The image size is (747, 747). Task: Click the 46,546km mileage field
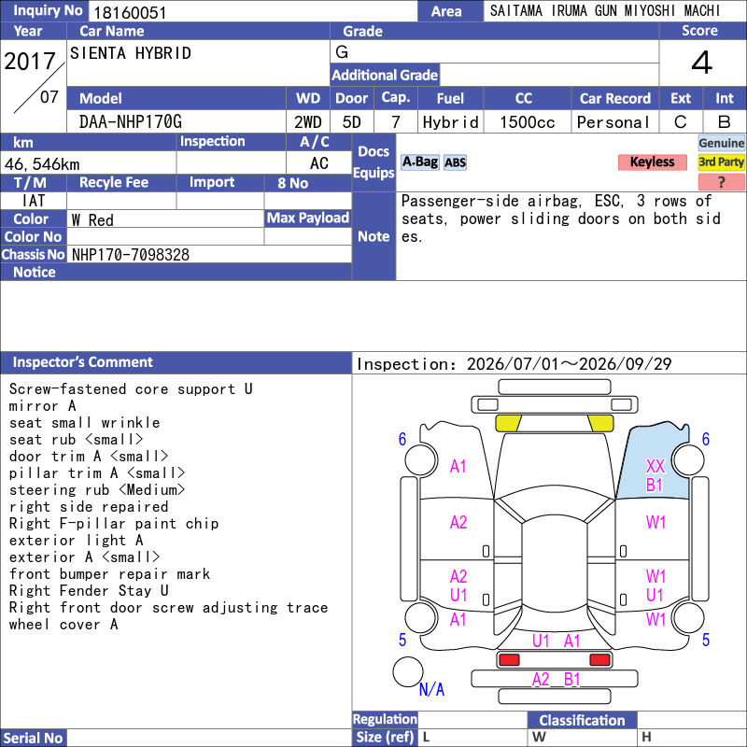point(88,164)
